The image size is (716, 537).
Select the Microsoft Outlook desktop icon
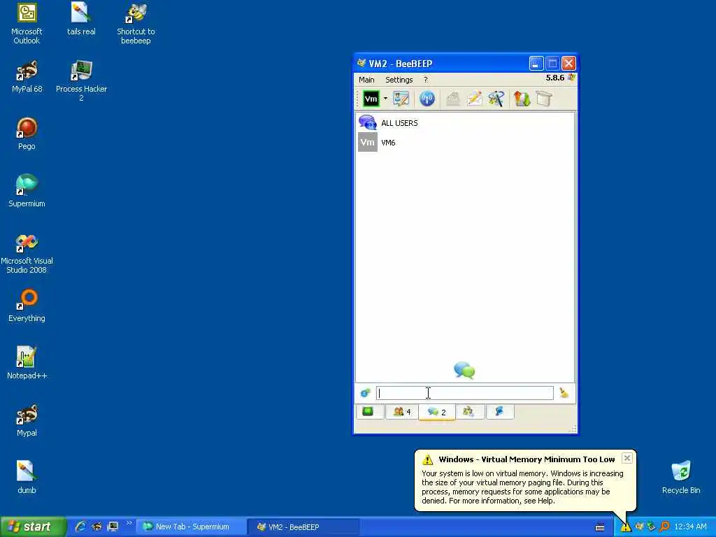tap(27, 23)
